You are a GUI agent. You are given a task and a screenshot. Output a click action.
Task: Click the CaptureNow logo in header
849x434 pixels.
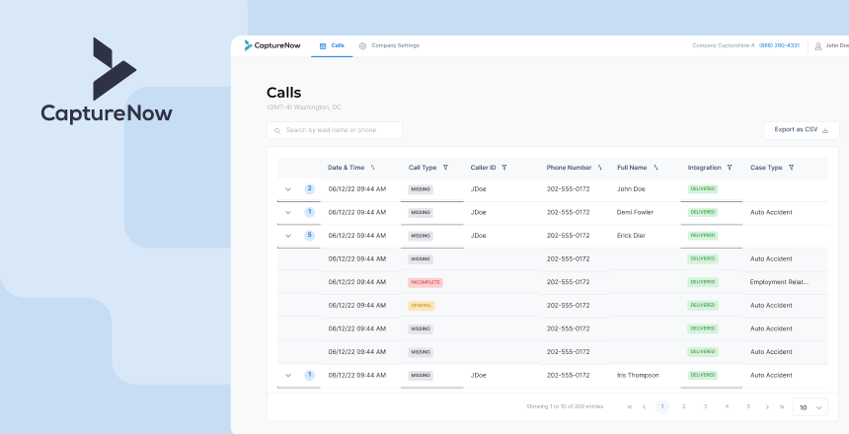coord(273,45)
